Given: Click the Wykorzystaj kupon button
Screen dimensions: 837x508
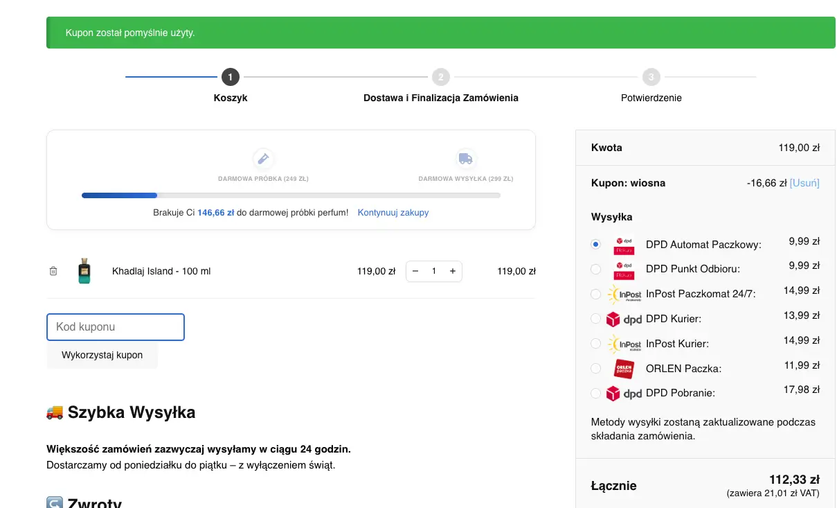Looking at the screenshot, I should 102,355.
